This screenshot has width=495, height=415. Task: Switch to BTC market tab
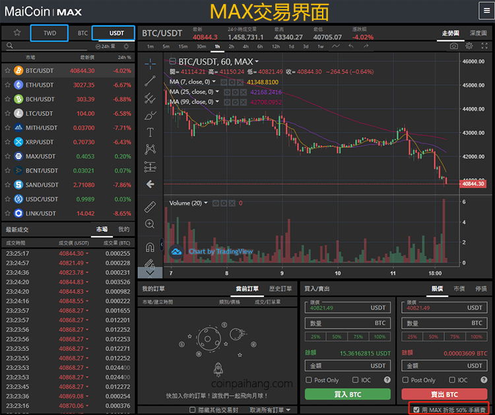(x=82, y=33)
